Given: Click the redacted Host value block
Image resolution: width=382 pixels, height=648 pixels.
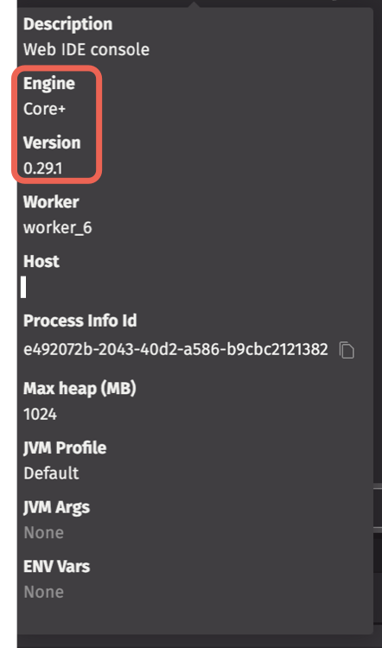Looking at the screenshot, I should point(23,287).
